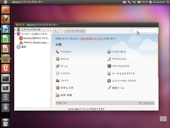Open the keyboard input indicator
170x128 pixels.
[124, 2]
